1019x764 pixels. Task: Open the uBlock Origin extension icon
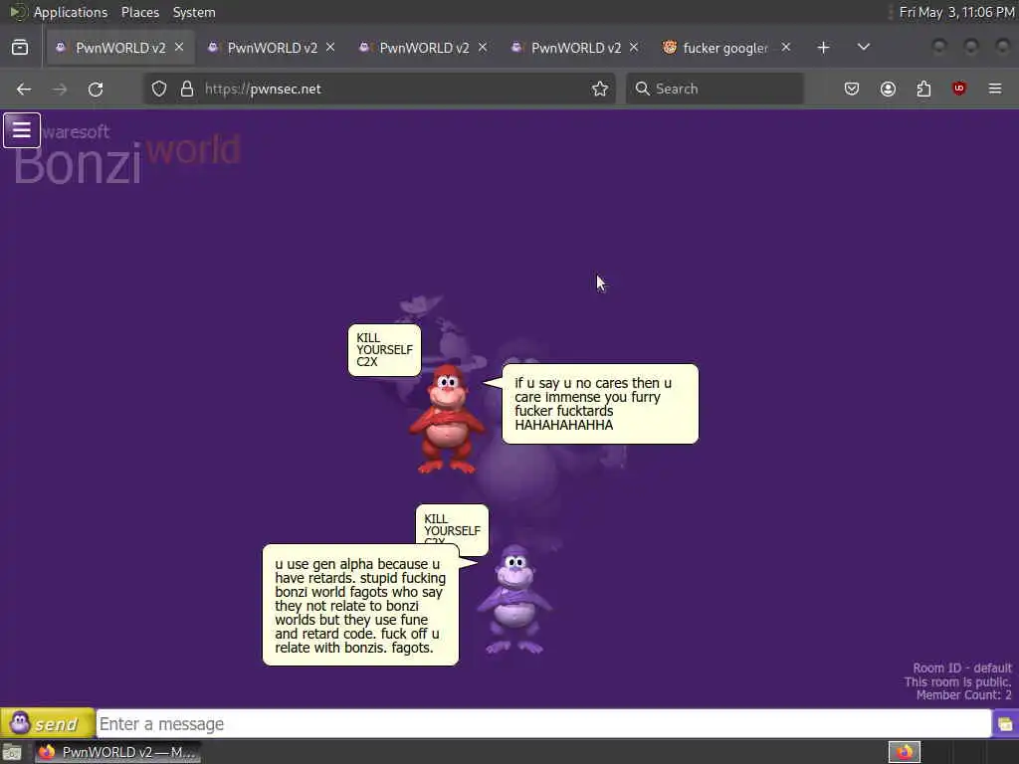(x=959, y=89)
